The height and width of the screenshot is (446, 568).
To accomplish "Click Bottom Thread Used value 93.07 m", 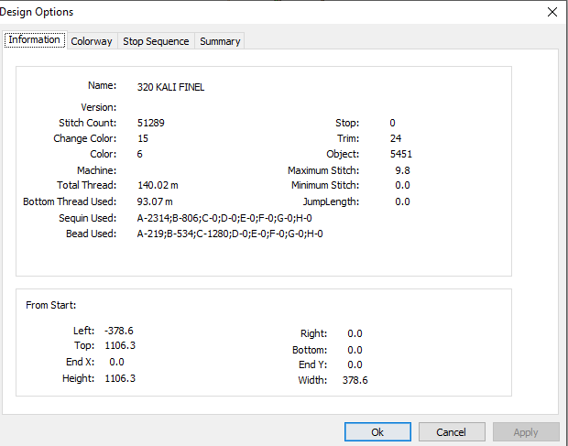I will (x=155, y=201).
